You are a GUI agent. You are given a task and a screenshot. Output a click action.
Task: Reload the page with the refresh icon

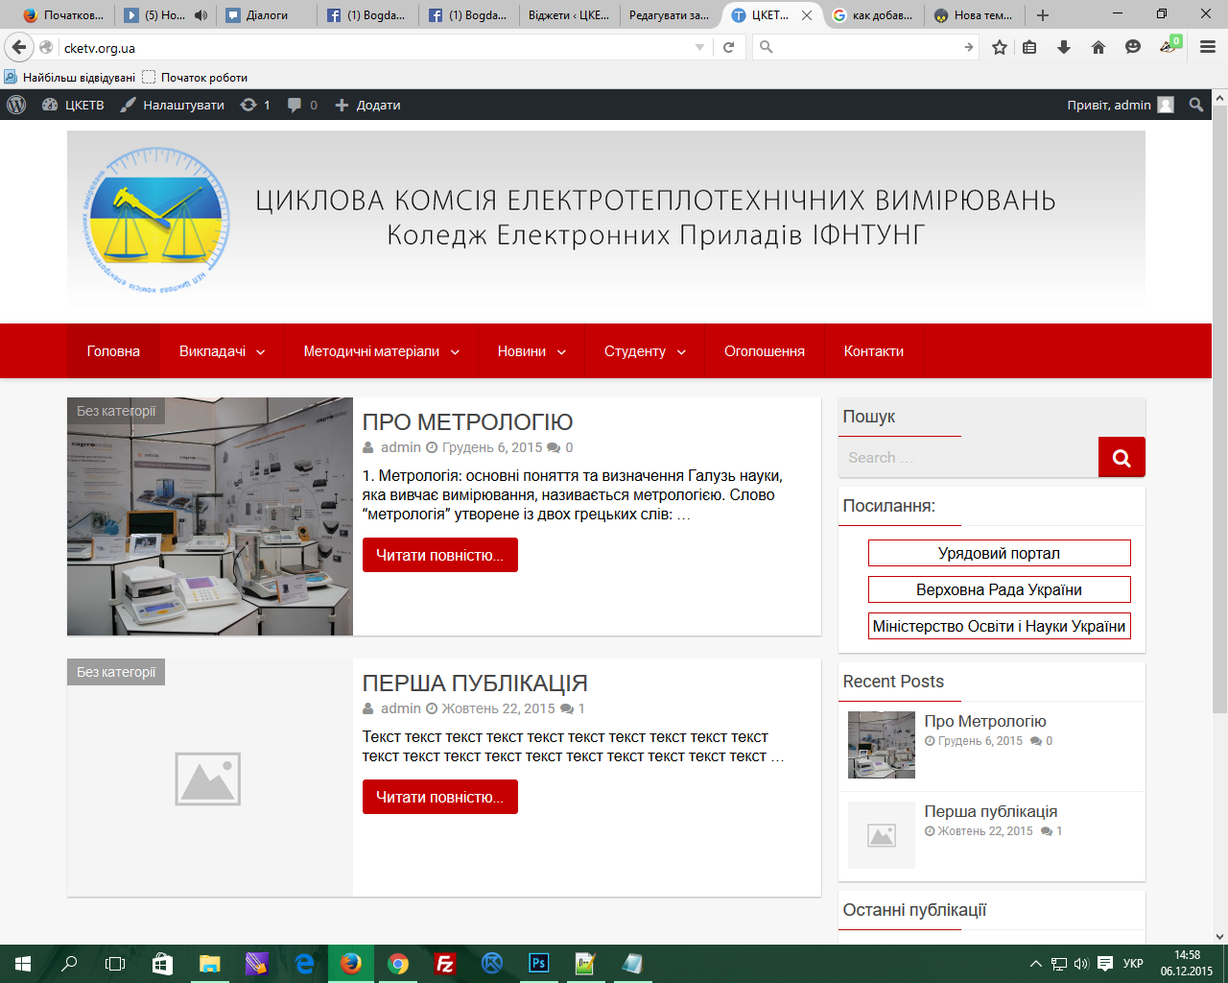tap(729, 47)
